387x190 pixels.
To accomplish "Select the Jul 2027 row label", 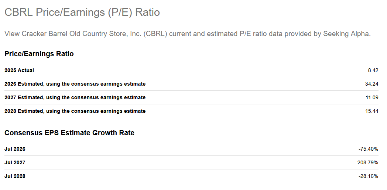I will [x=15, y=162].
